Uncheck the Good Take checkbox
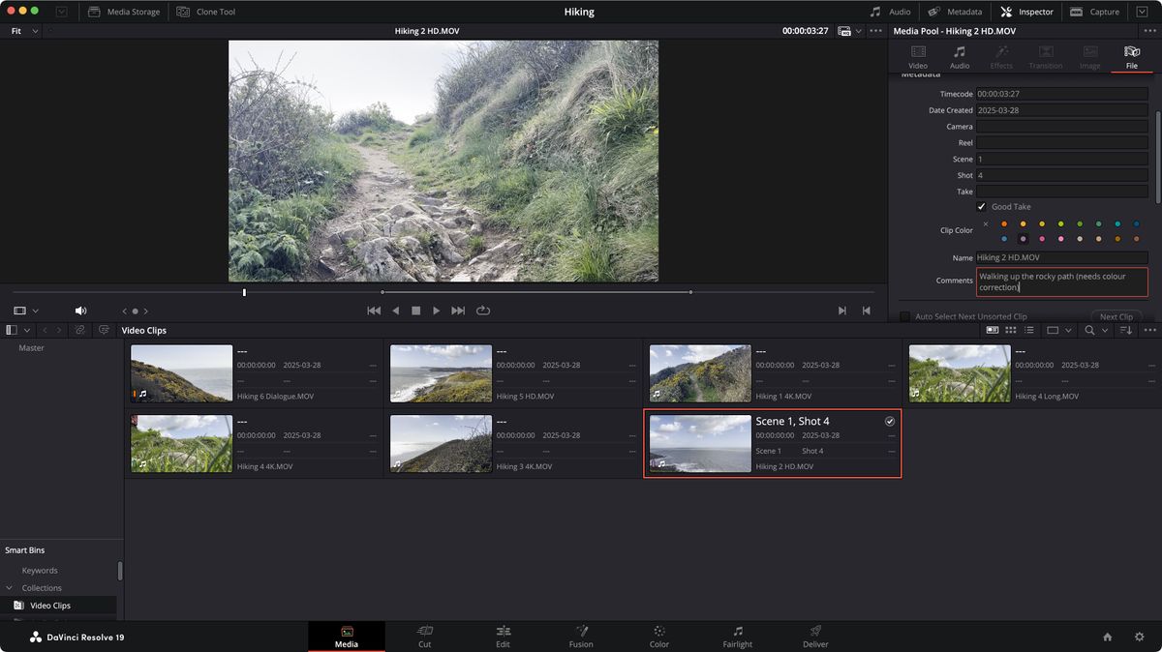1162x652 pixels. (x=981, y=207)
